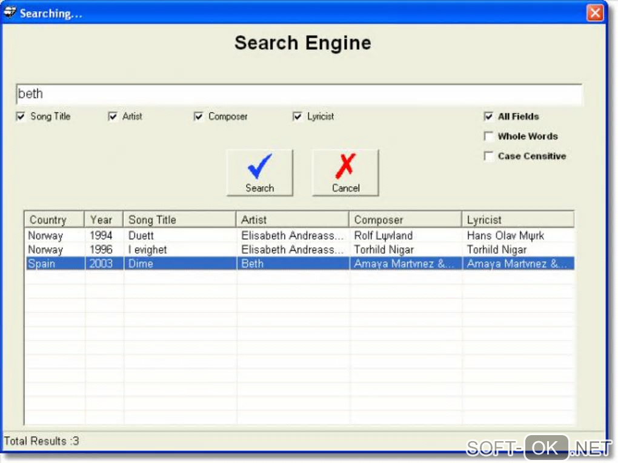The width and height of the screenshot is (618, 463).
Task: Click Elisabeth Andreass... in the Duett row
Action: [293, 236]
